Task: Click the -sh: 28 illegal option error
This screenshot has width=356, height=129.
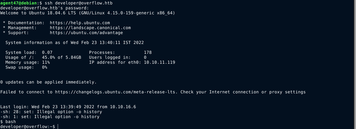Action: (x=51, y=112)
